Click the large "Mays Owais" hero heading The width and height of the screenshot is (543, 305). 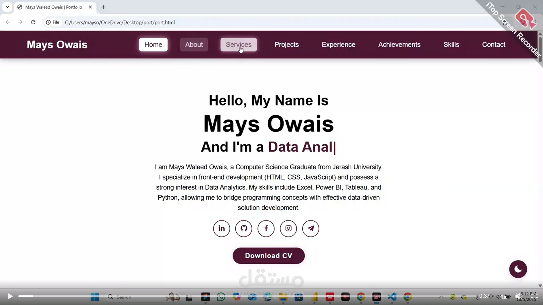269,124
